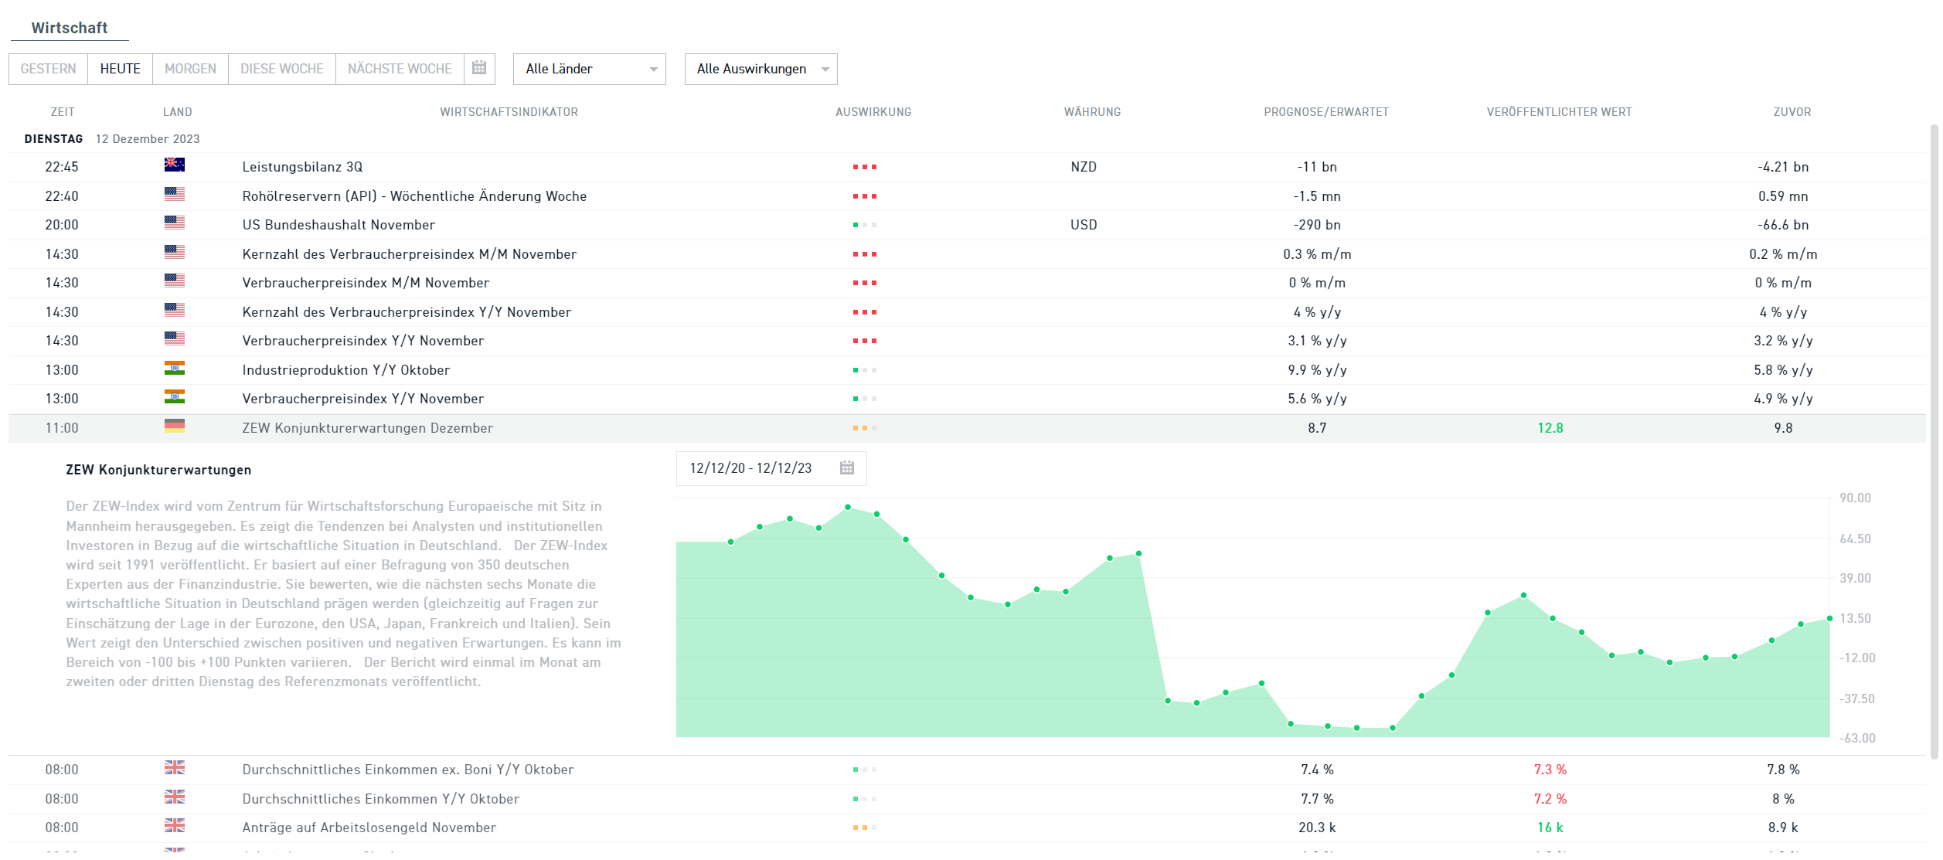Show Nächste Woche events
This screenshot has width=1943, height=860.
pyautogui.click(x=400, y=69)
